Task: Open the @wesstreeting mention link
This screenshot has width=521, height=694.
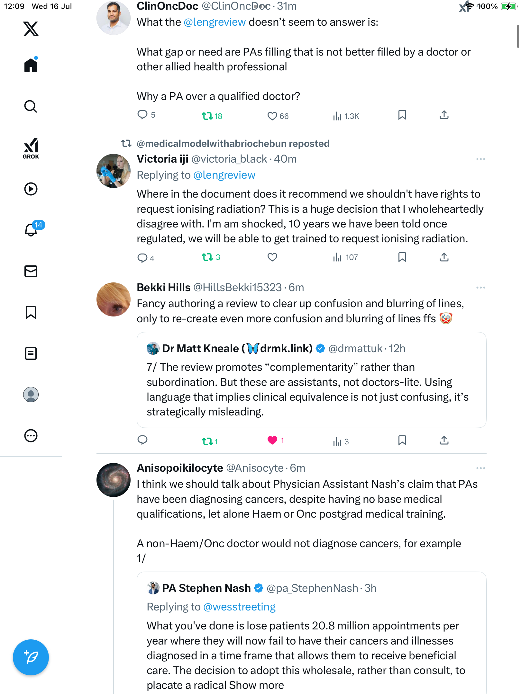Action: [x=240, y=607]
